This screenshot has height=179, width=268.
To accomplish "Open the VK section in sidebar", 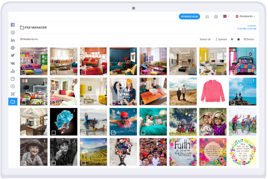I will pos(13,63).
